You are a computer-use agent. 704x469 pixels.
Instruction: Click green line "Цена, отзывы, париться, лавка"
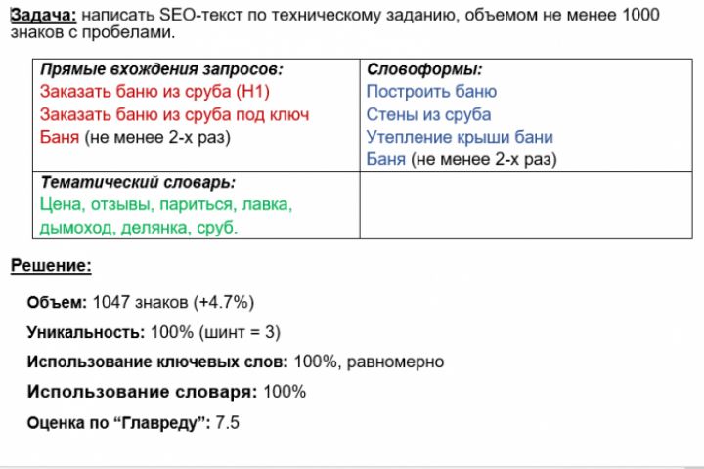pos(166,205)
